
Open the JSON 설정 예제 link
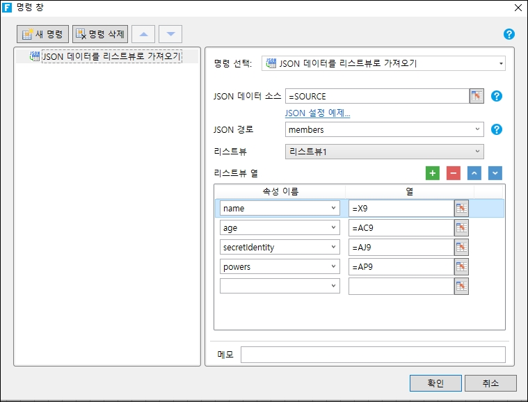[317, 113]
